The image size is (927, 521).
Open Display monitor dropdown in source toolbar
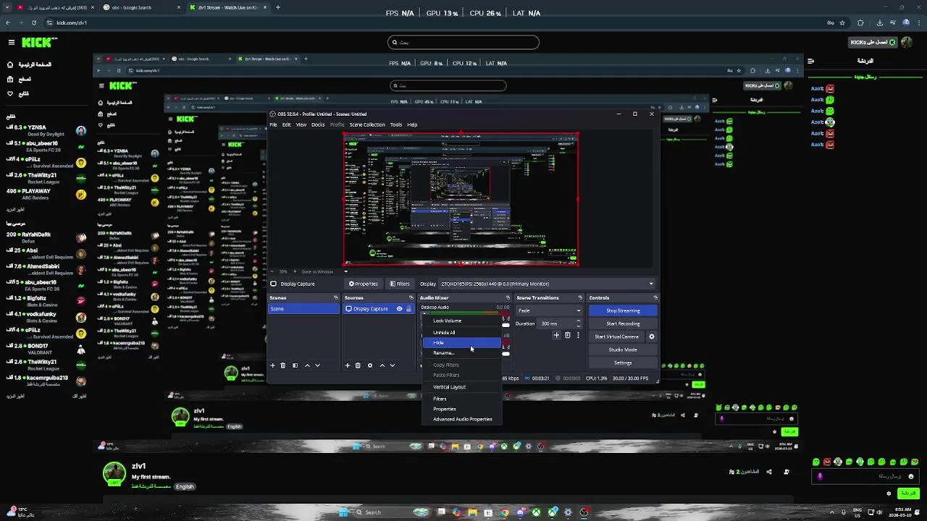pyautogui.click(x=547, y=284)
